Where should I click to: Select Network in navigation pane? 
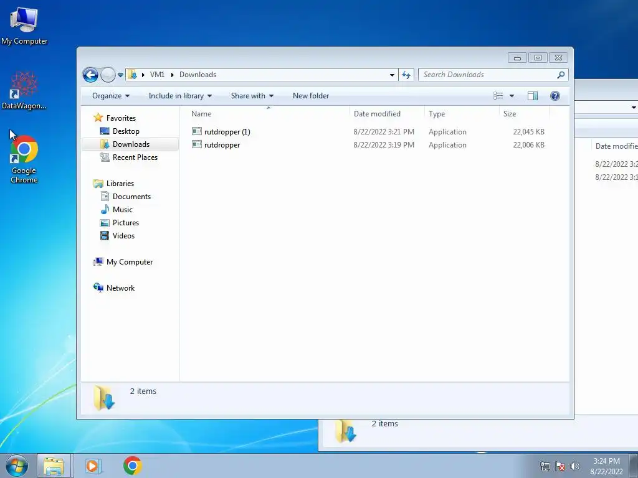pos(120,288)
